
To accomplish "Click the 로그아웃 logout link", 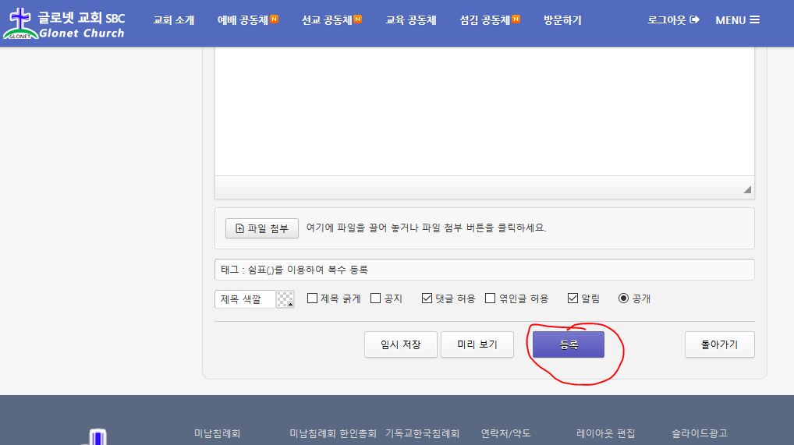I will click(673, 20).
